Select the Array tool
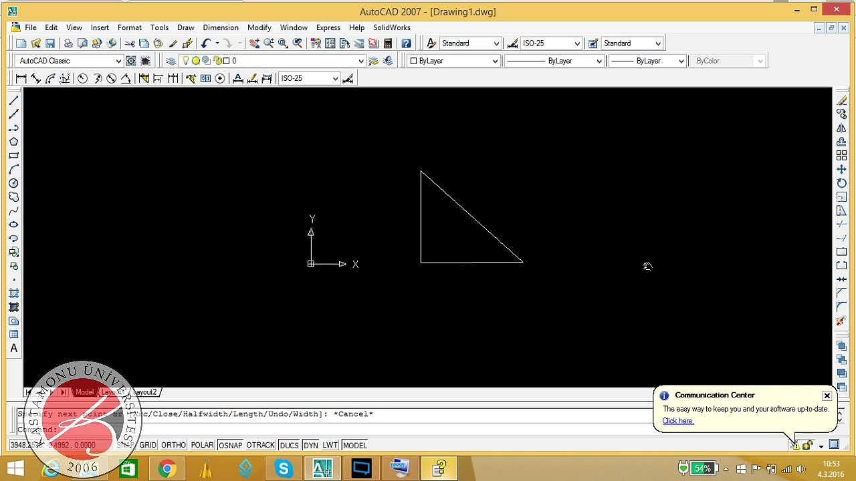Screen dimensions: 856x481 point(841,156)
